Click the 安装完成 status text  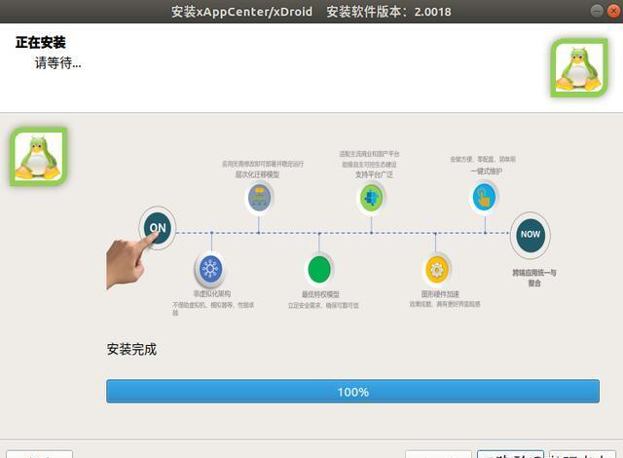(x=131, y=350)
